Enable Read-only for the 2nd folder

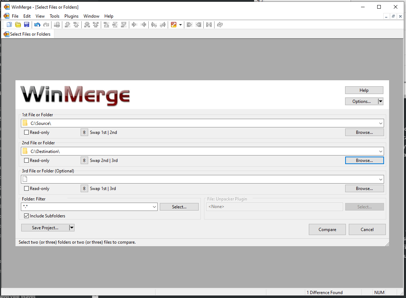pos(26,160)
